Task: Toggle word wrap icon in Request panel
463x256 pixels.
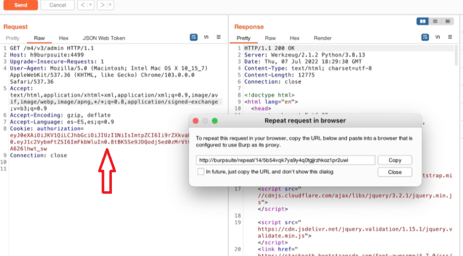Action: pyautogui.click(x=193, y=37)
